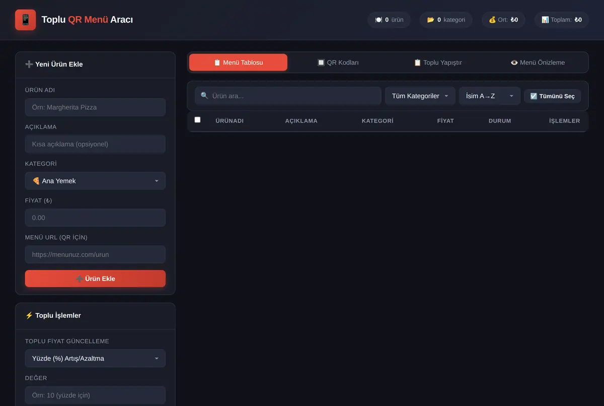This screenshot has width=604, height=406.
Task: Click the Toplu QR Menü Aracı title
Action: pos(87,20)
